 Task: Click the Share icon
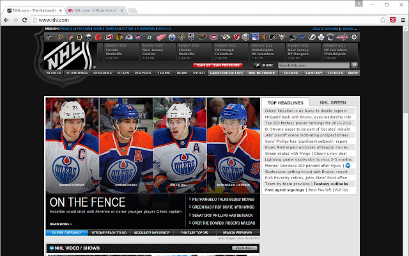(257, 65)
